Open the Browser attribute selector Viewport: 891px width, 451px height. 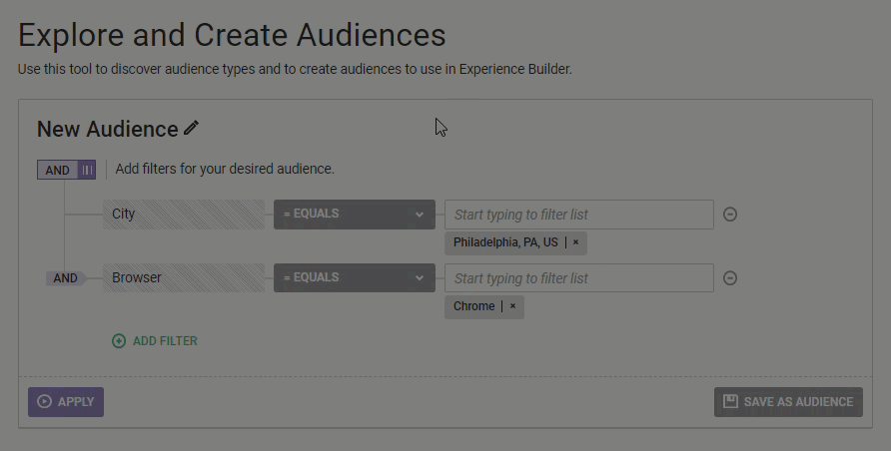184,277
